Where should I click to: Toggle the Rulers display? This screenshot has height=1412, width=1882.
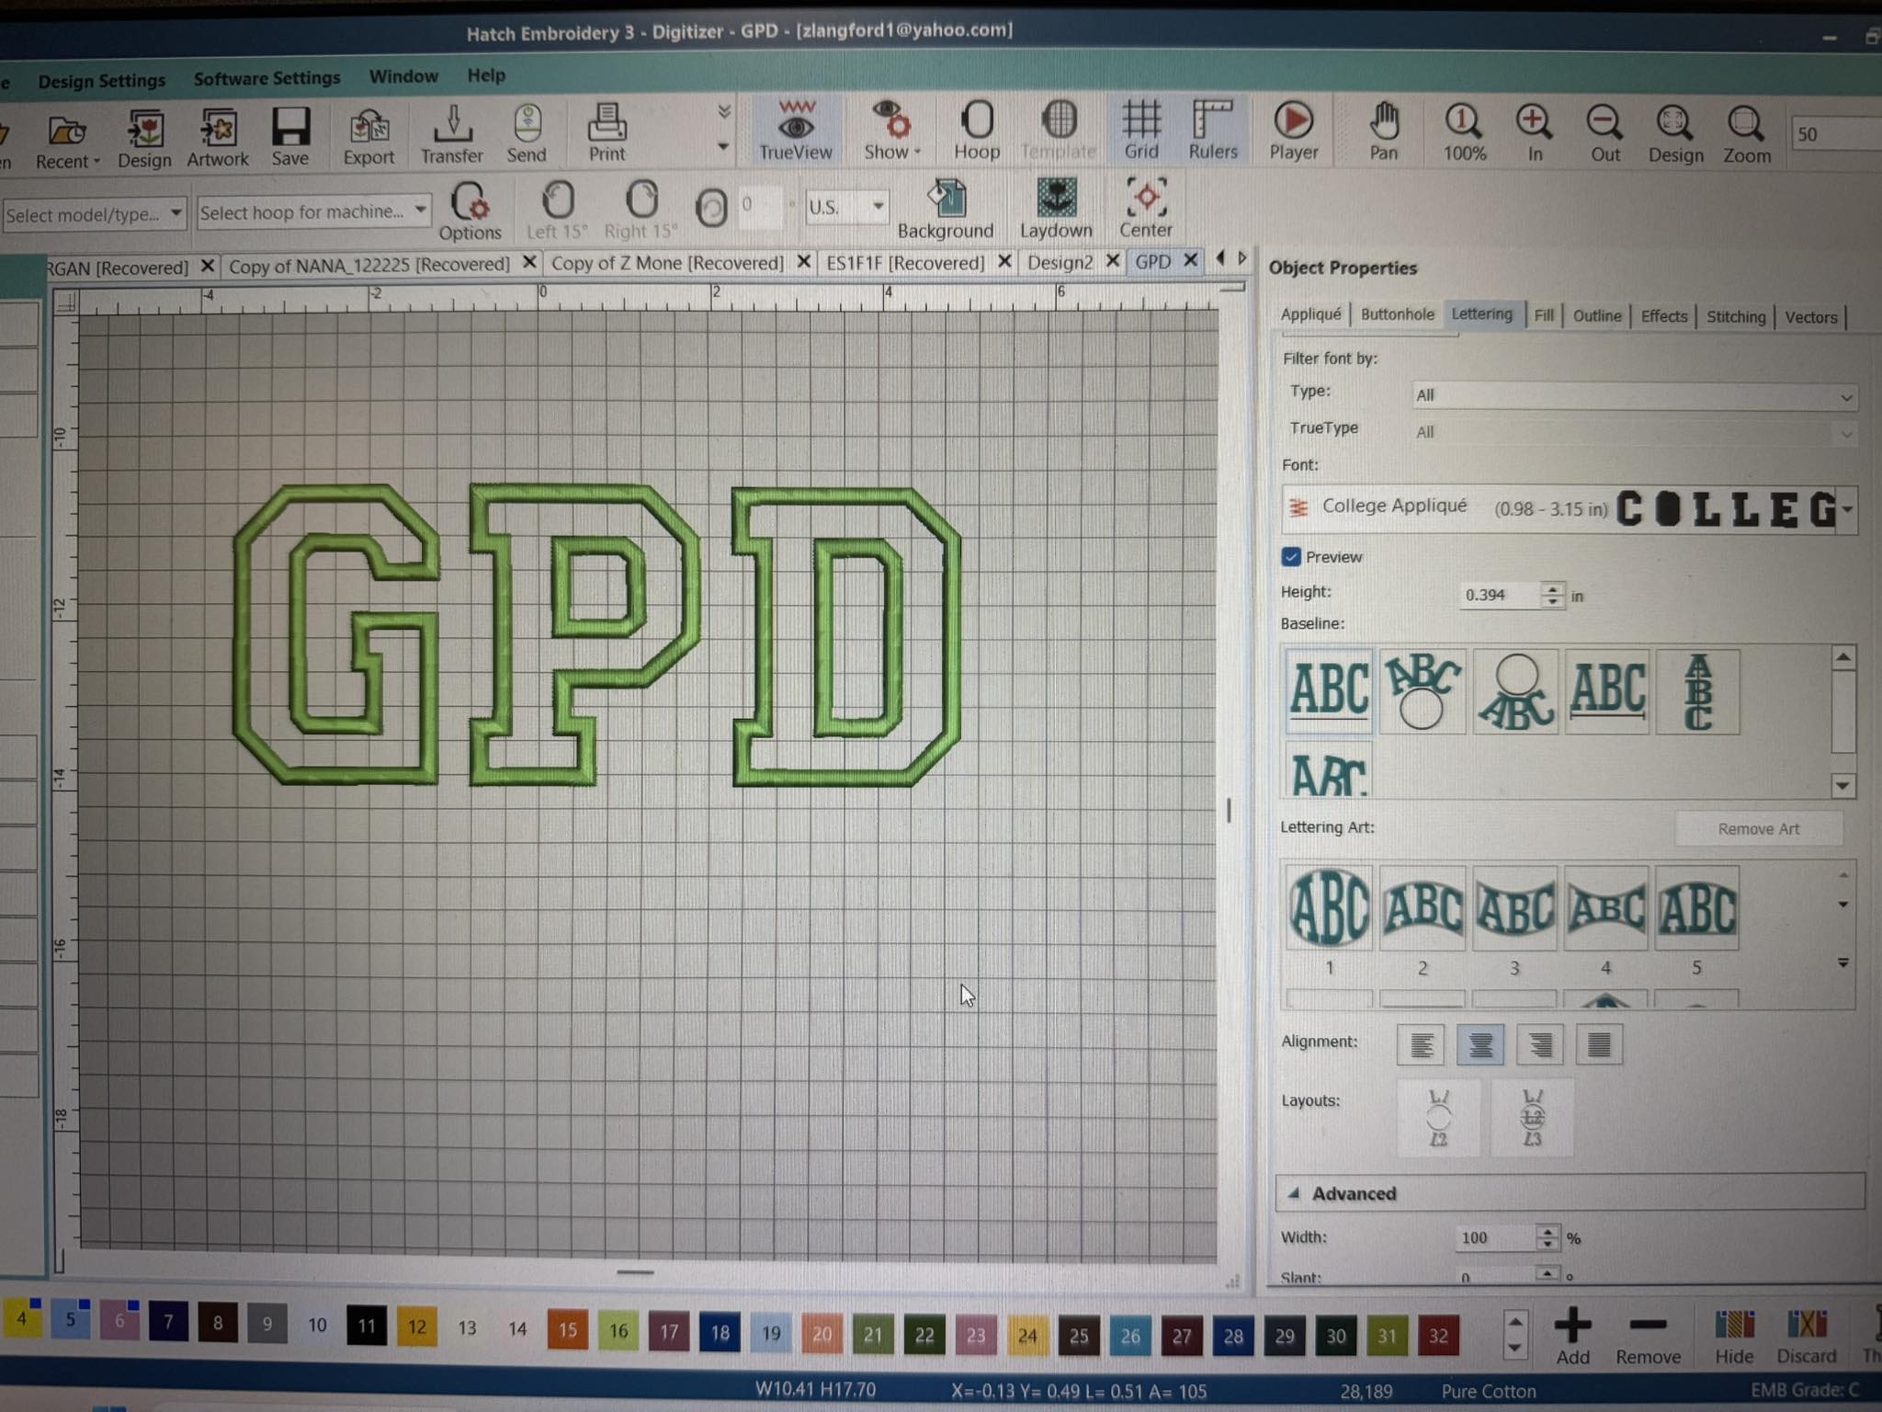pos(1212,130)
